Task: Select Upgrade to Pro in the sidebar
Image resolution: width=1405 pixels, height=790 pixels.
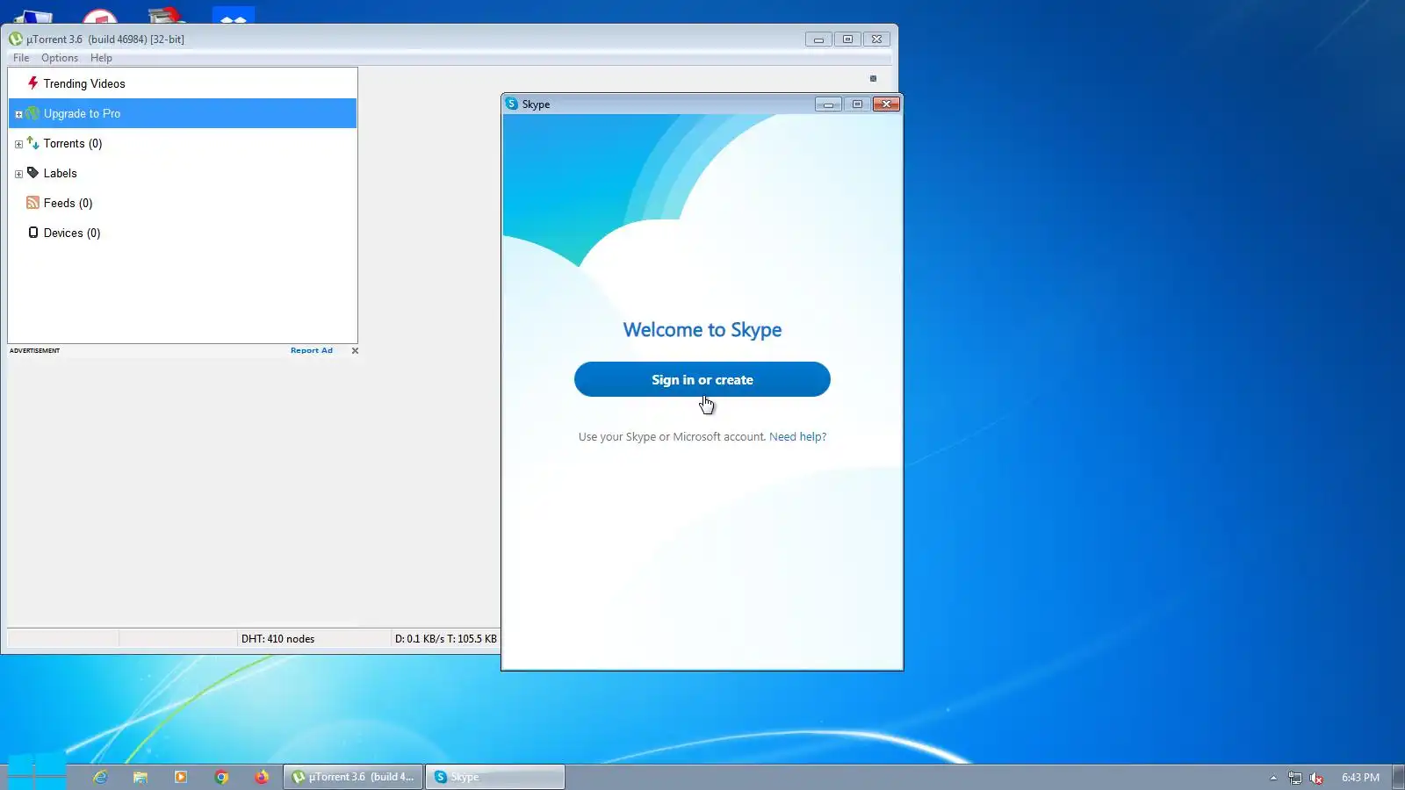Action: [x=183, y=113]
